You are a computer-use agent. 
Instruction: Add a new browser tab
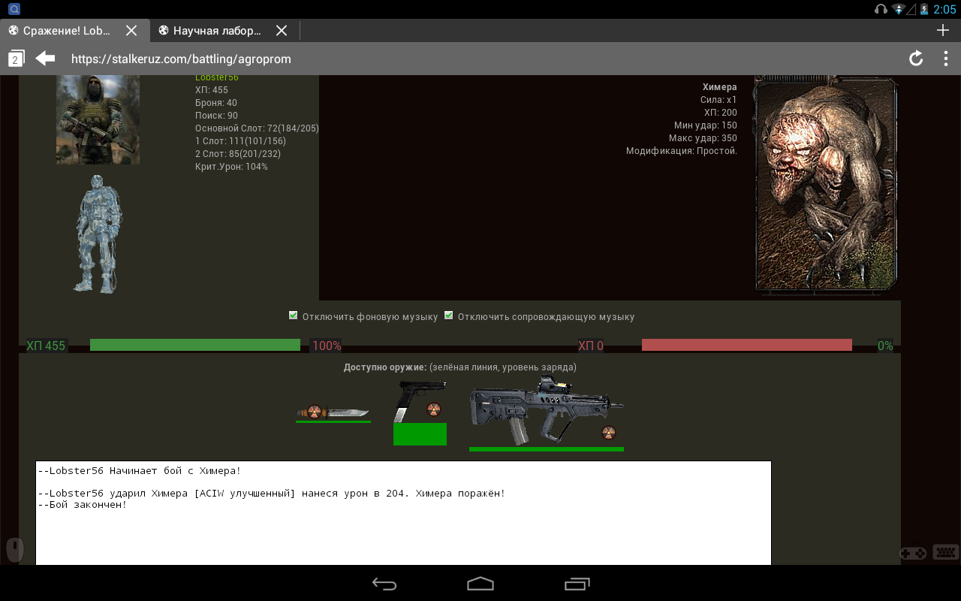[x=944, y=30]
